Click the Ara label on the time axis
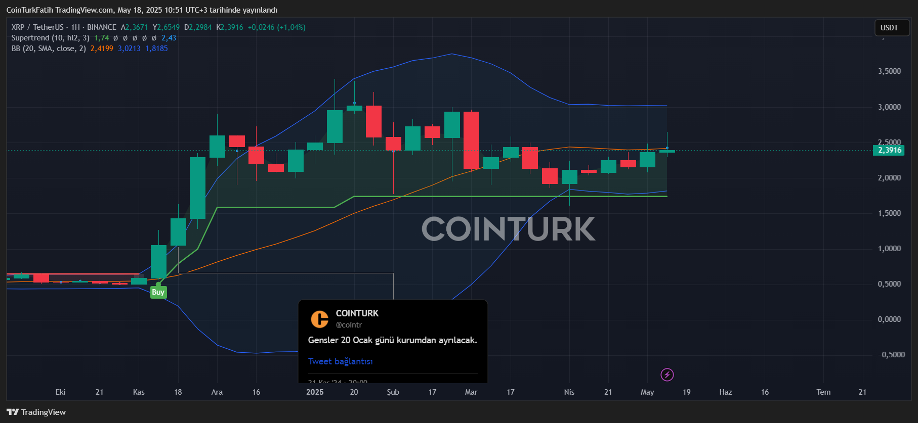Viewport: 918px width, 423px height. tap(217, 392)
